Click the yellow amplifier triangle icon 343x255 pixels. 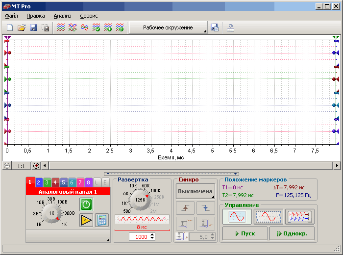point(86,220)
